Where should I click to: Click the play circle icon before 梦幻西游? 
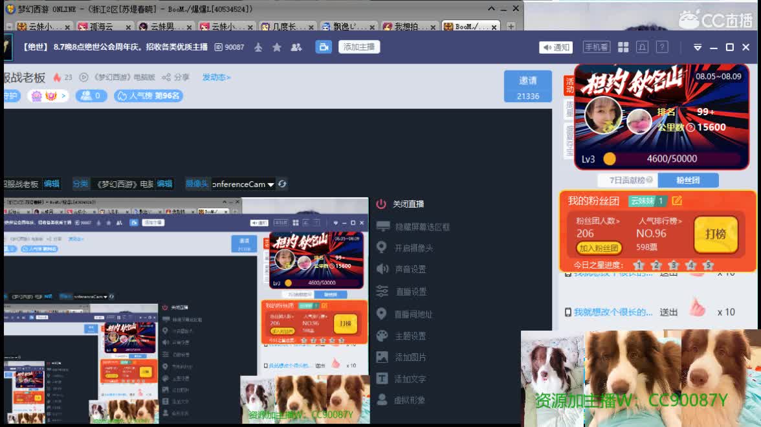click(x=83, y=77)
